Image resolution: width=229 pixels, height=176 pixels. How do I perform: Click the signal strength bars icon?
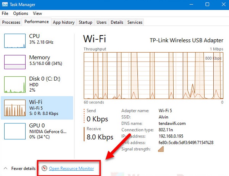pos(161,149)
